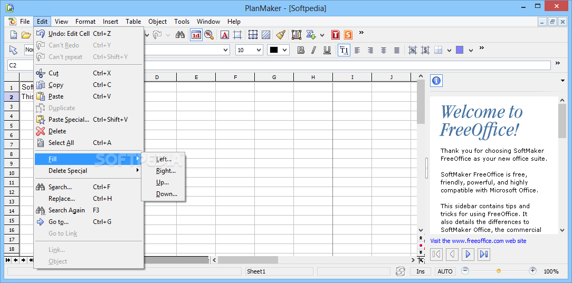Justify text using the justify alignment icon
The image size is (572, 283).
point(397,50)
